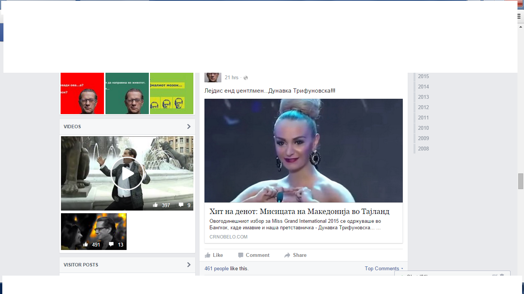
Task: Comment on the post
Action: (254, 255)
